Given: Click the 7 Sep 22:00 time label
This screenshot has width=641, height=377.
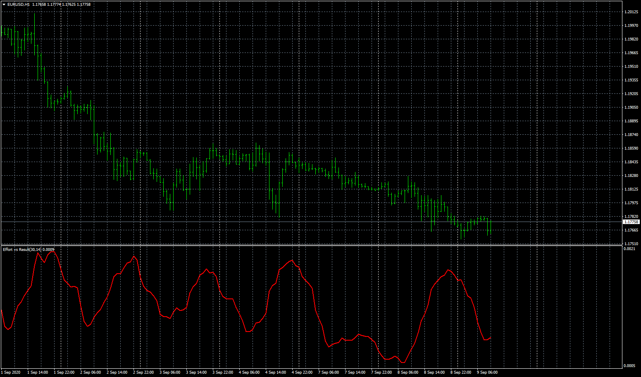Looking at the screenshot, I should (x=381, y=372).
